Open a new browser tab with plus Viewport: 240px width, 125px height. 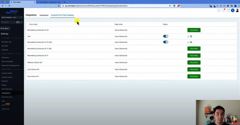(65, 2)
